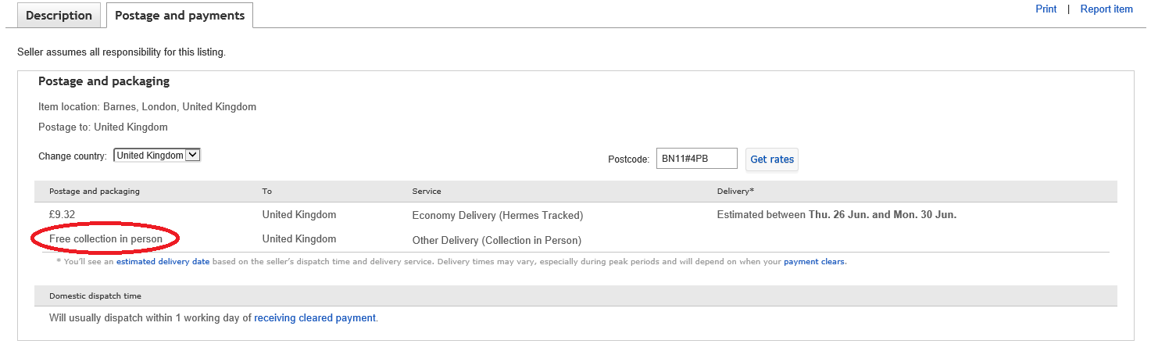
Task: Click the Free collection in person text
Action: click(x=105, y=239)
